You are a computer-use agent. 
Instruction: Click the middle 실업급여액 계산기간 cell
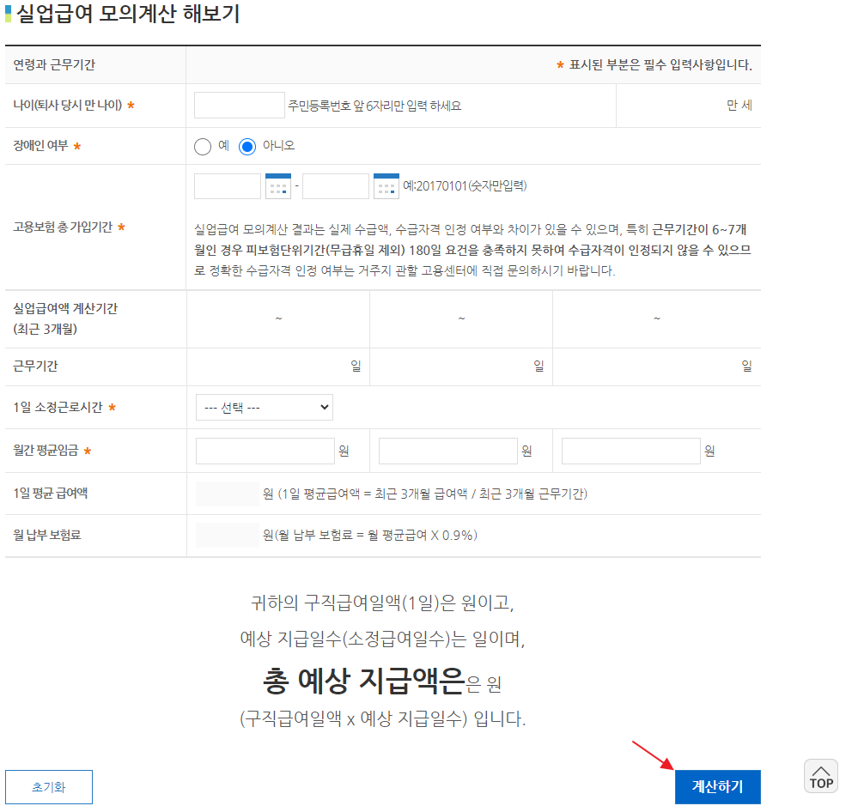click(x=460, y=318)
